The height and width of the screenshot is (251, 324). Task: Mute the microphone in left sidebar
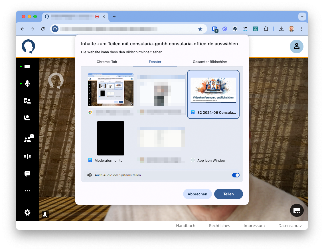coord(27,84)
